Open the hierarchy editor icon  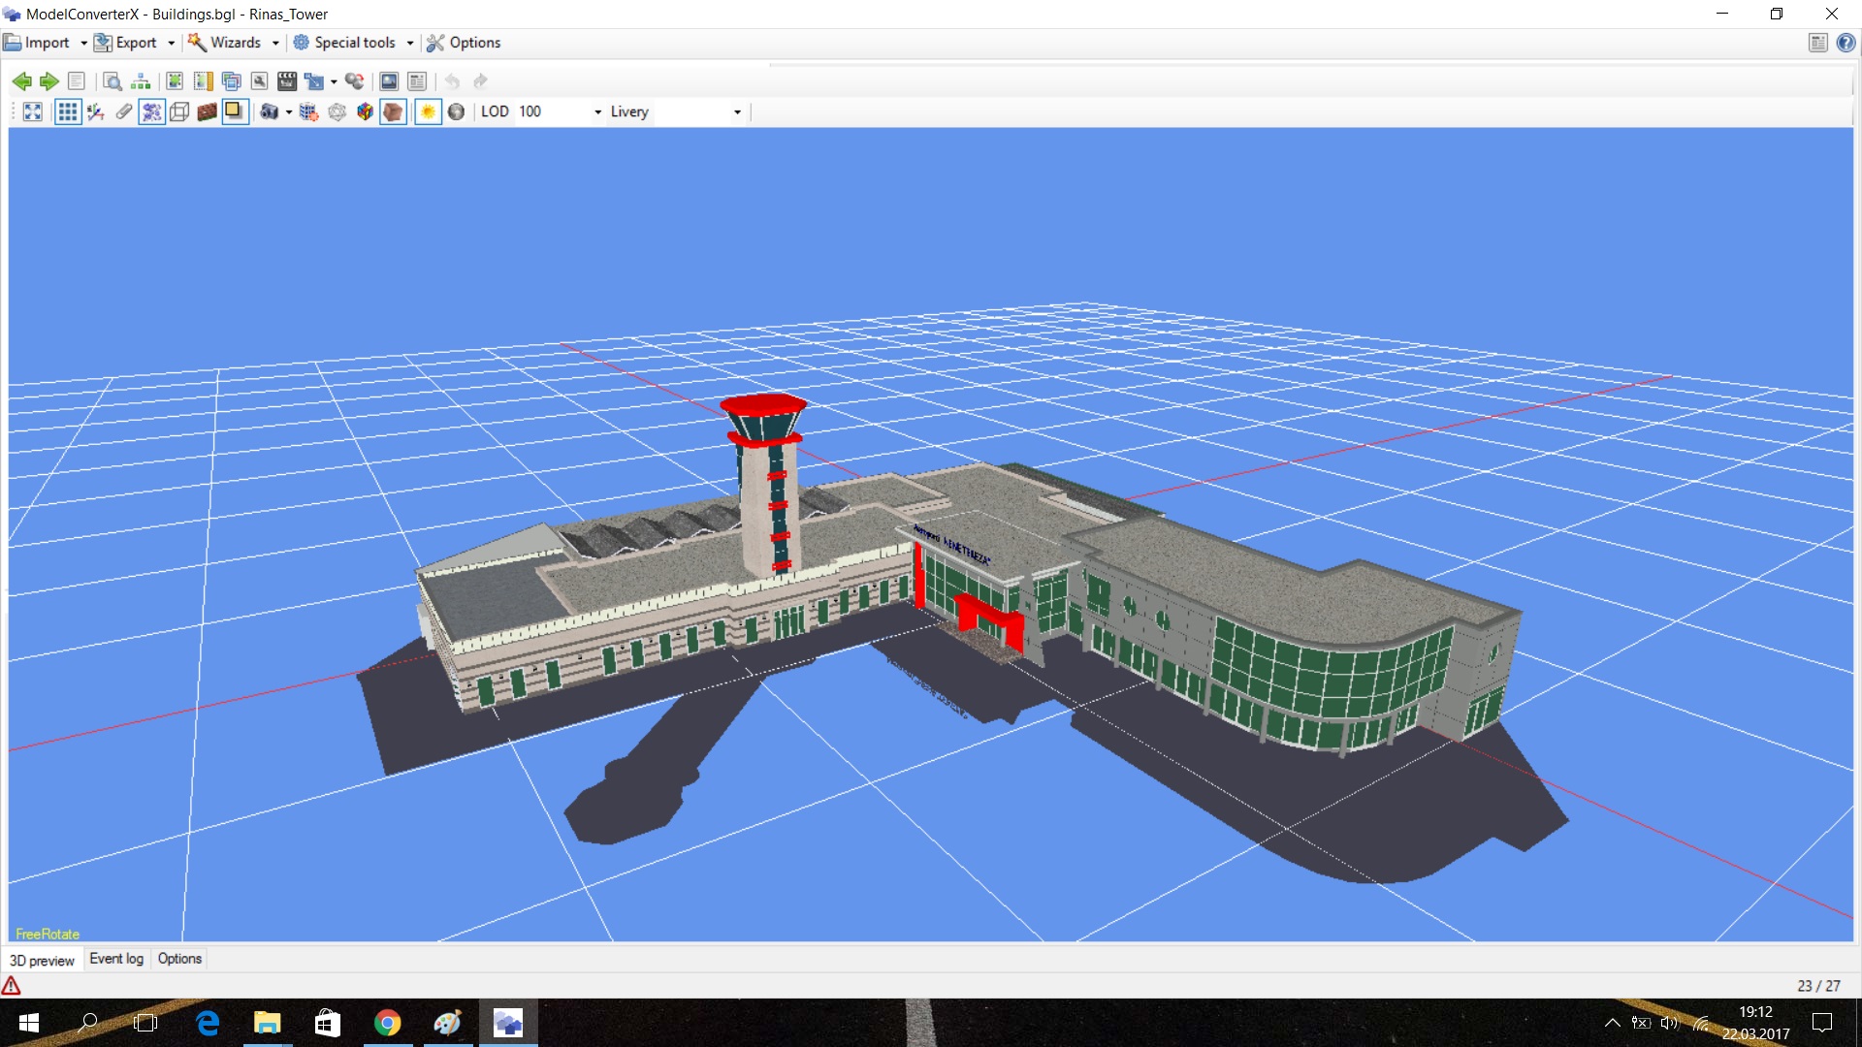point(141,81)
